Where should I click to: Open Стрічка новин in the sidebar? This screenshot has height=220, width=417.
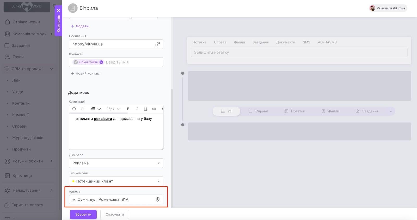tap(26, 22)
